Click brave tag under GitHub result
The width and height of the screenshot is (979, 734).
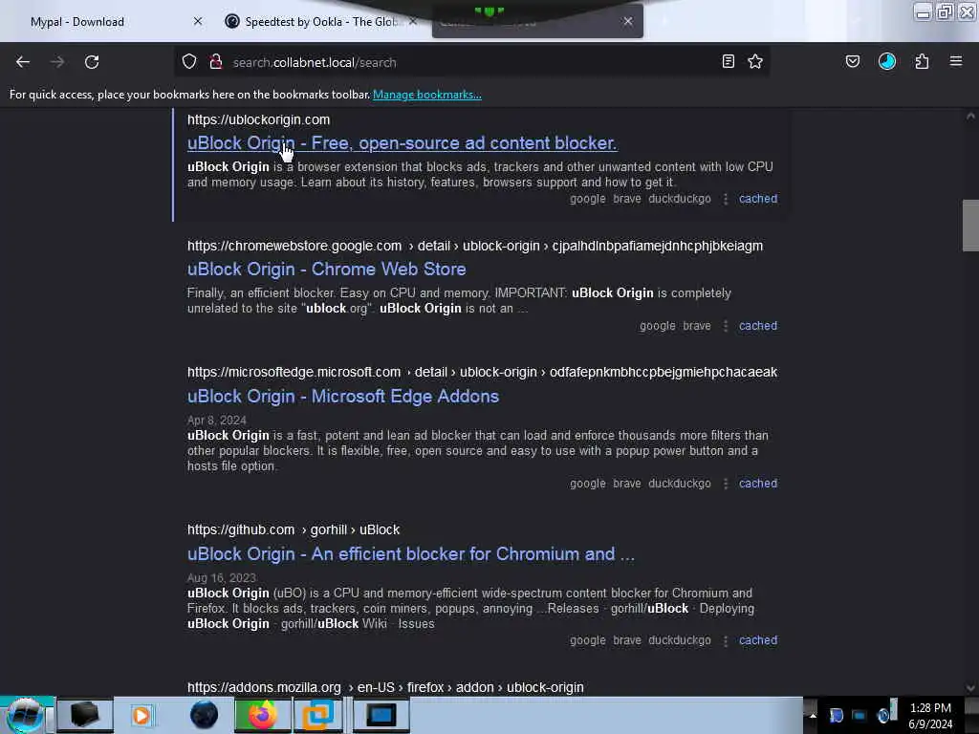coord(627,640)
